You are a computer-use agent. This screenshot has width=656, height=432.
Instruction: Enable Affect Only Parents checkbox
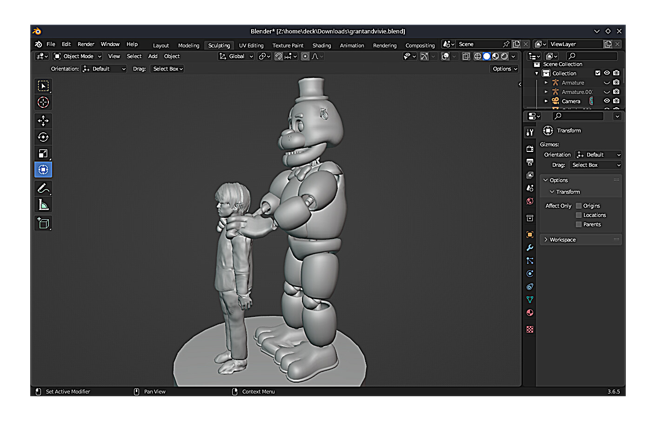coord(579,224)
